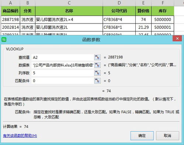Select the price cell 21.29

point(143,27)
